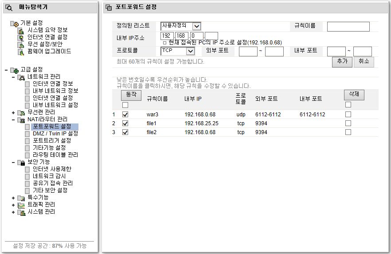Screen dimensions: 391x254
Task: Click page icon beside 기타기능 설정
Action: tap(27, 148)
